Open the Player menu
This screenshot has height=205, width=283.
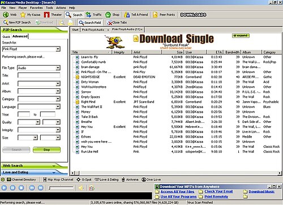coord(23,8)
